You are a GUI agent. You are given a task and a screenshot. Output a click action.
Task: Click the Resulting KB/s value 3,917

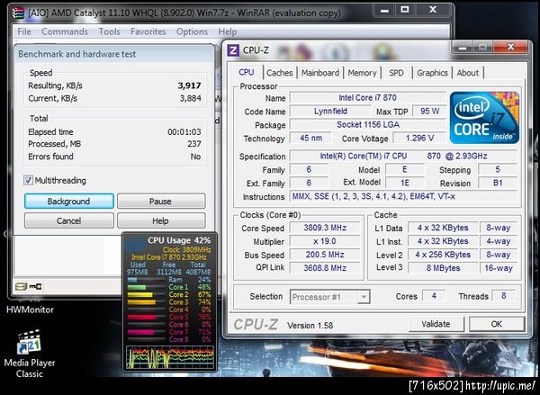coord(189,85)
